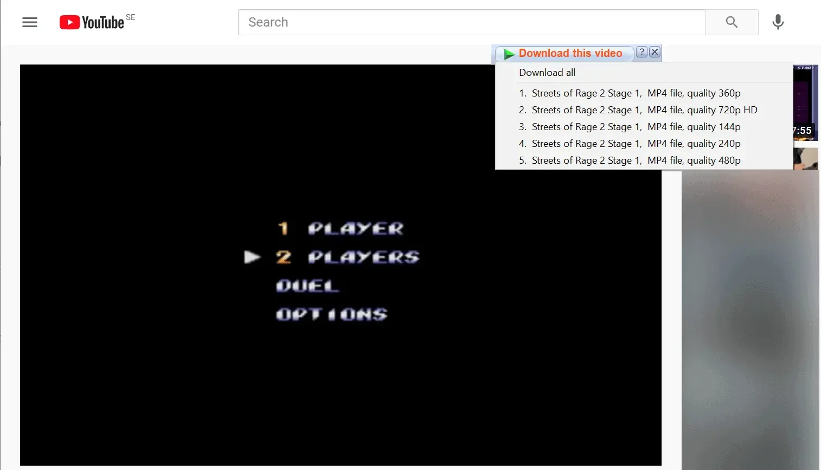Image resolution: width=821 pixels, height=470 pixels.
Task: Click the green play arrow in download bar
Action: pyautogui.click(x=509, y=54)
